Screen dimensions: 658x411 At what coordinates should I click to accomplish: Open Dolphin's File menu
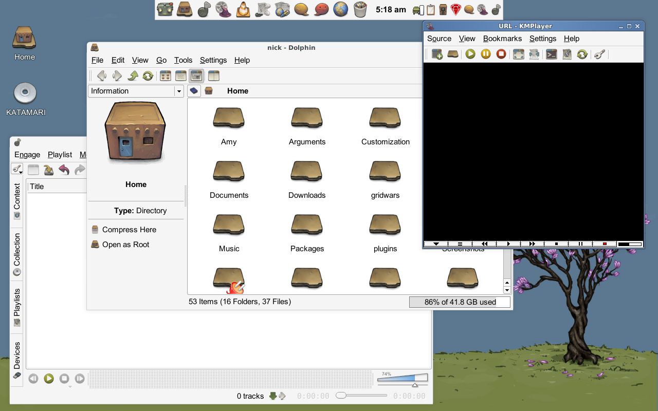click(97, 60)
